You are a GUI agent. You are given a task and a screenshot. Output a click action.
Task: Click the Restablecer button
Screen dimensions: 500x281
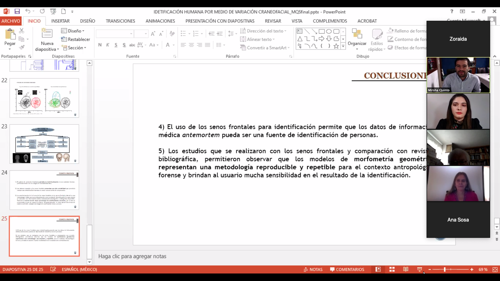click(76, 39)
